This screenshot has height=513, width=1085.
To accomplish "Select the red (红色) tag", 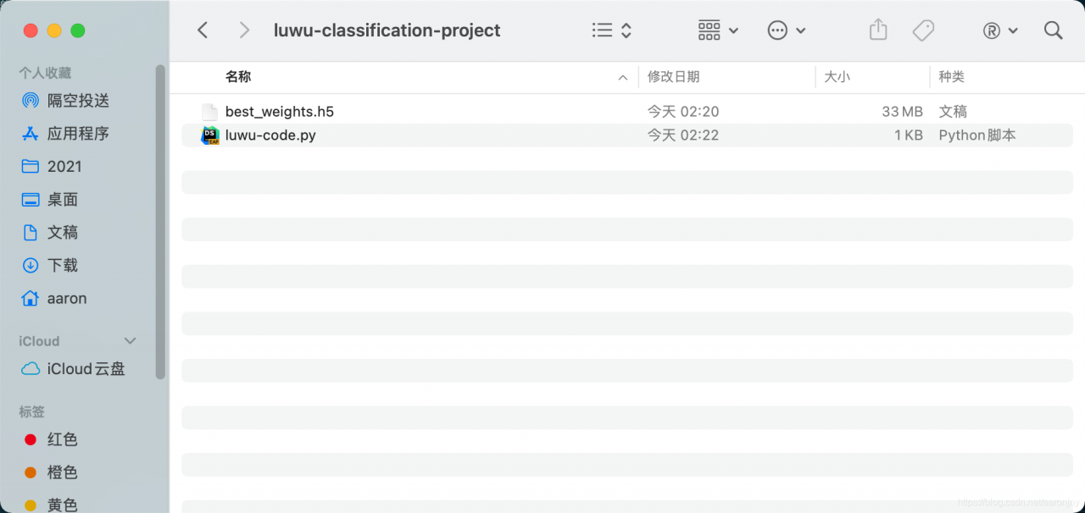I will tap(62, 439).
